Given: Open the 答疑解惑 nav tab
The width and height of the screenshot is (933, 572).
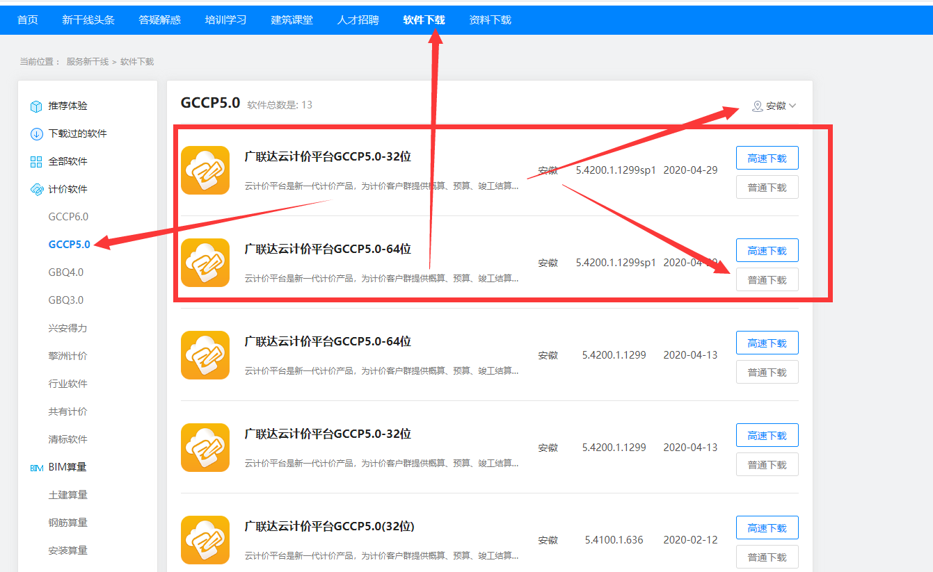Looking at the screenshot, I should click(160, 20).
